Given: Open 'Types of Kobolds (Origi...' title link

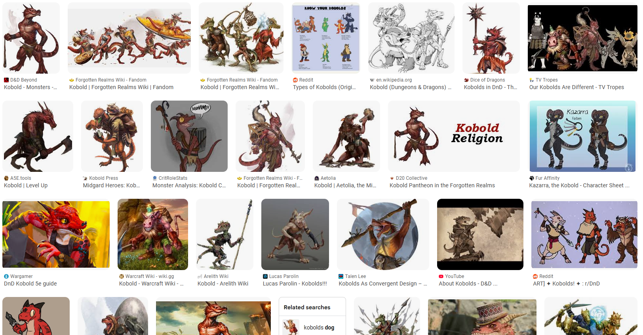Looking at the screenshot, I should [324, 87].
